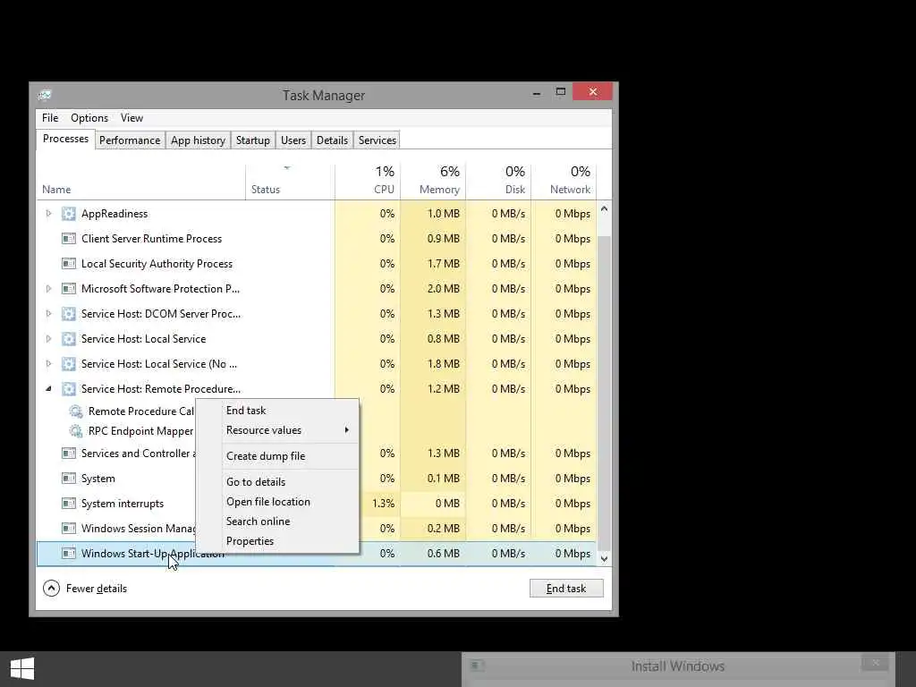Click the scrollbar down arrow

click(x=604, y=559)
